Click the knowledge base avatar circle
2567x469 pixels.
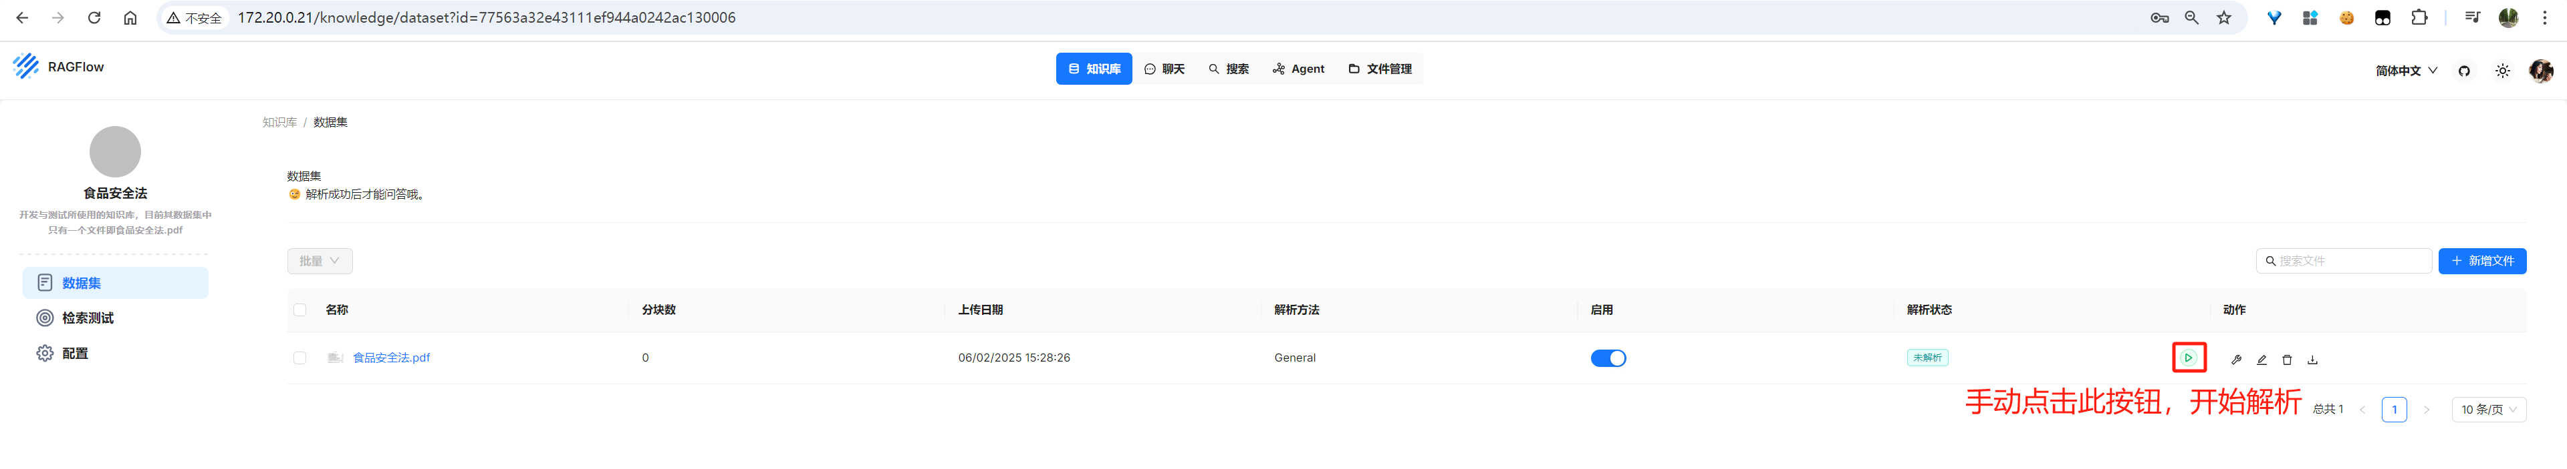point(116,151)
